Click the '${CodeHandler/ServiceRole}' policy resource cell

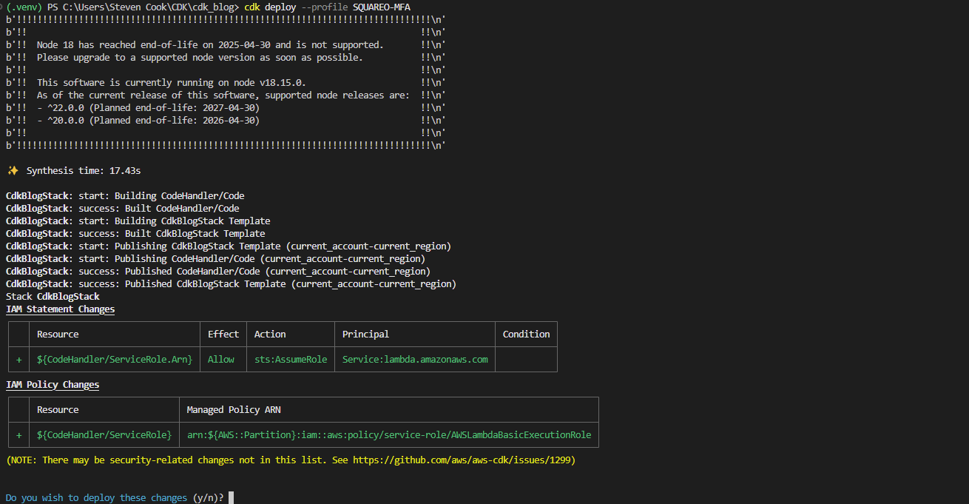click(x=104, y=435)
